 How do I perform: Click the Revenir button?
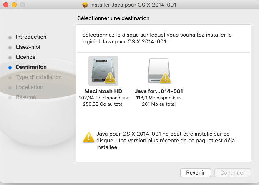pyautogui.click(x=196, y=172)
